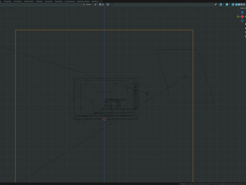The height and width of the screenshot is (185, 246).
Task: Click the blue Z axis gizmo handle at top
Action: pos(242,12)
